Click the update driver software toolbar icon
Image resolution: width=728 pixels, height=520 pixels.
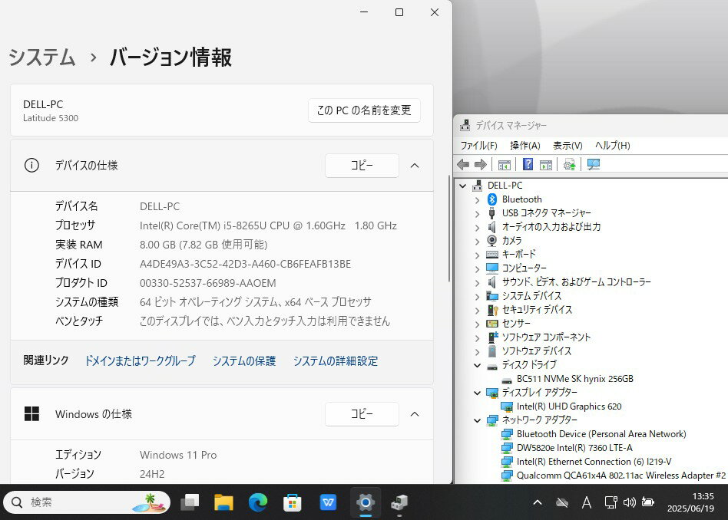[x=569, y=164]
